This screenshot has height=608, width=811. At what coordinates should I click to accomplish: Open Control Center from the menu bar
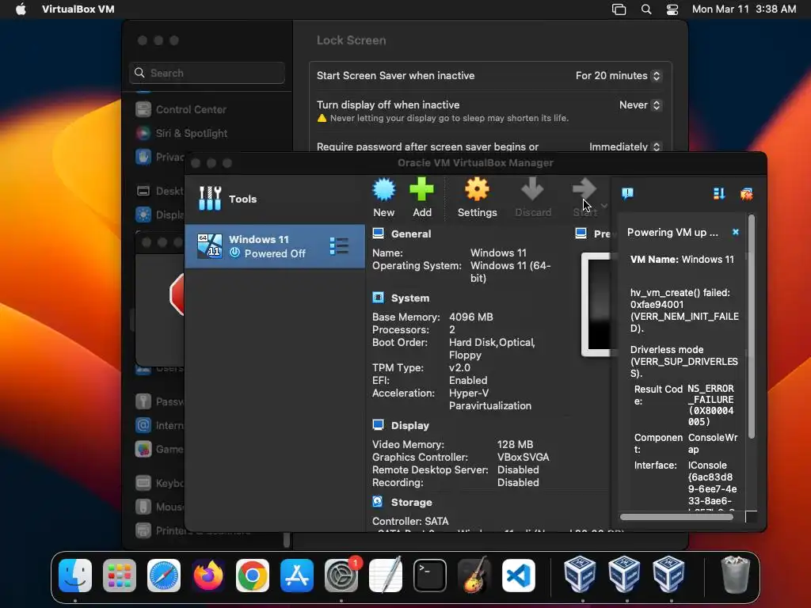click(672, 9)
